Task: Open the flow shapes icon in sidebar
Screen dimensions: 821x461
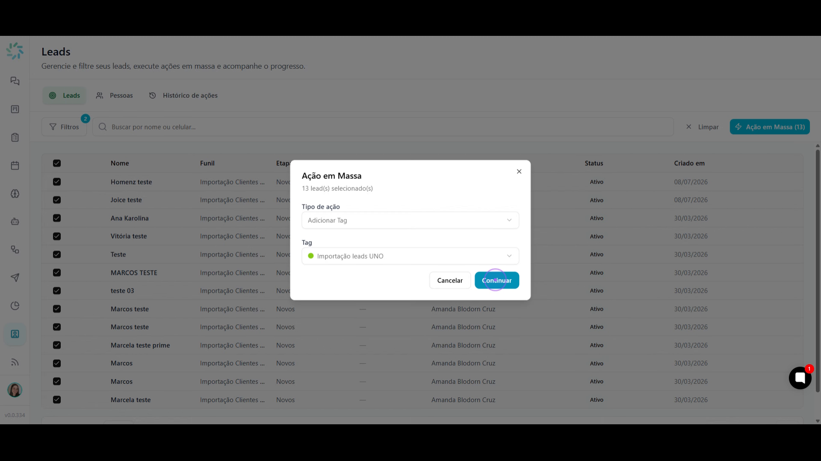Action: [15, 250]
